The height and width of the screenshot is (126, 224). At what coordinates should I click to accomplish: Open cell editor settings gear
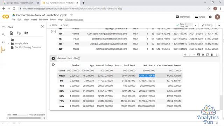203,55
